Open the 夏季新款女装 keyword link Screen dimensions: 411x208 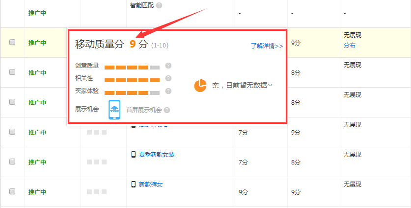[157, 155]
